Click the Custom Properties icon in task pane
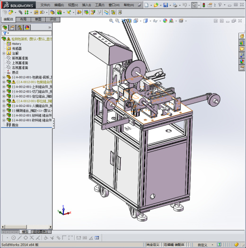Viewport: 246px width, 248px height. coord(242,68)
